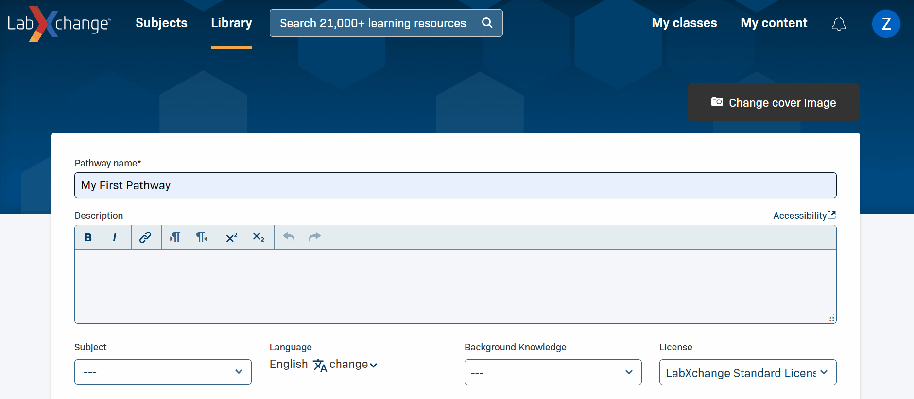914x399 pixels.
Task: Set right-to-left text direction
Action: click(x=202, y=237)
